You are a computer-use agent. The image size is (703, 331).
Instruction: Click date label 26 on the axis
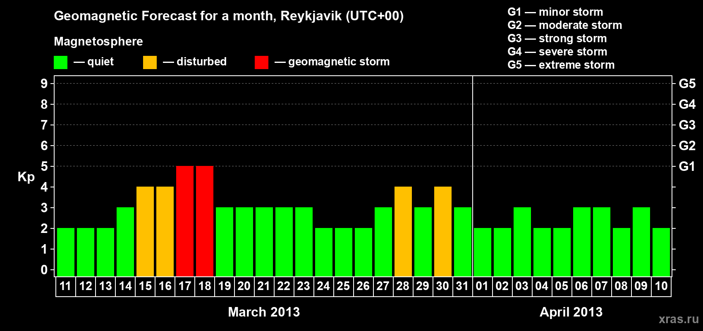click(x=363, y=286)
